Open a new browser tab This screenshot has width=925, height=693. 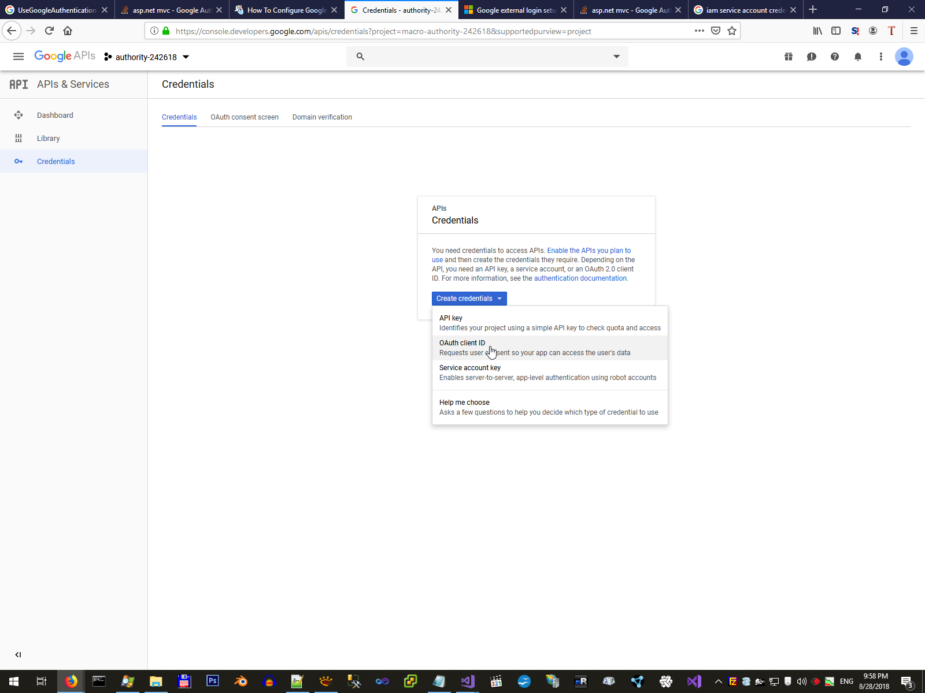click(813, 10)
